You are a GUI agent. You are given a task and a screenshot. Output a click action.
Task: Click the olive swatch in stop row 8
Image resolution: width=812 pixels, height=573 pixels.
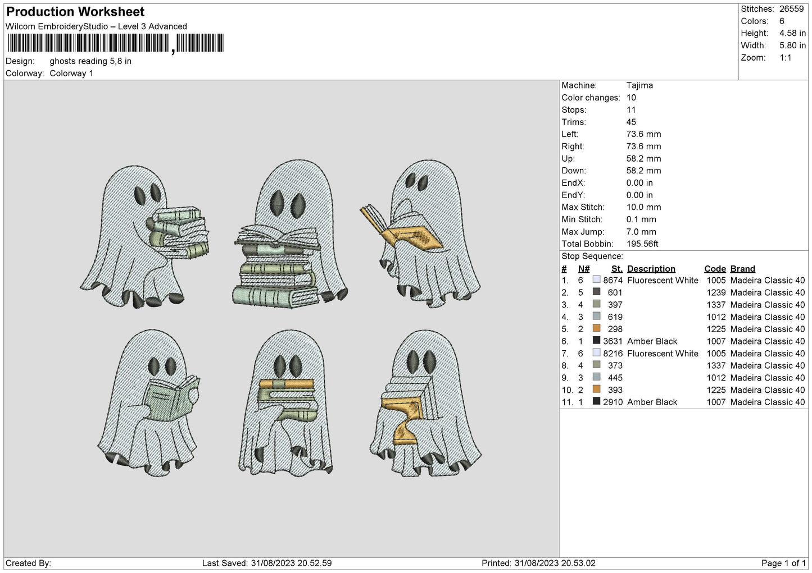(596, 365)
